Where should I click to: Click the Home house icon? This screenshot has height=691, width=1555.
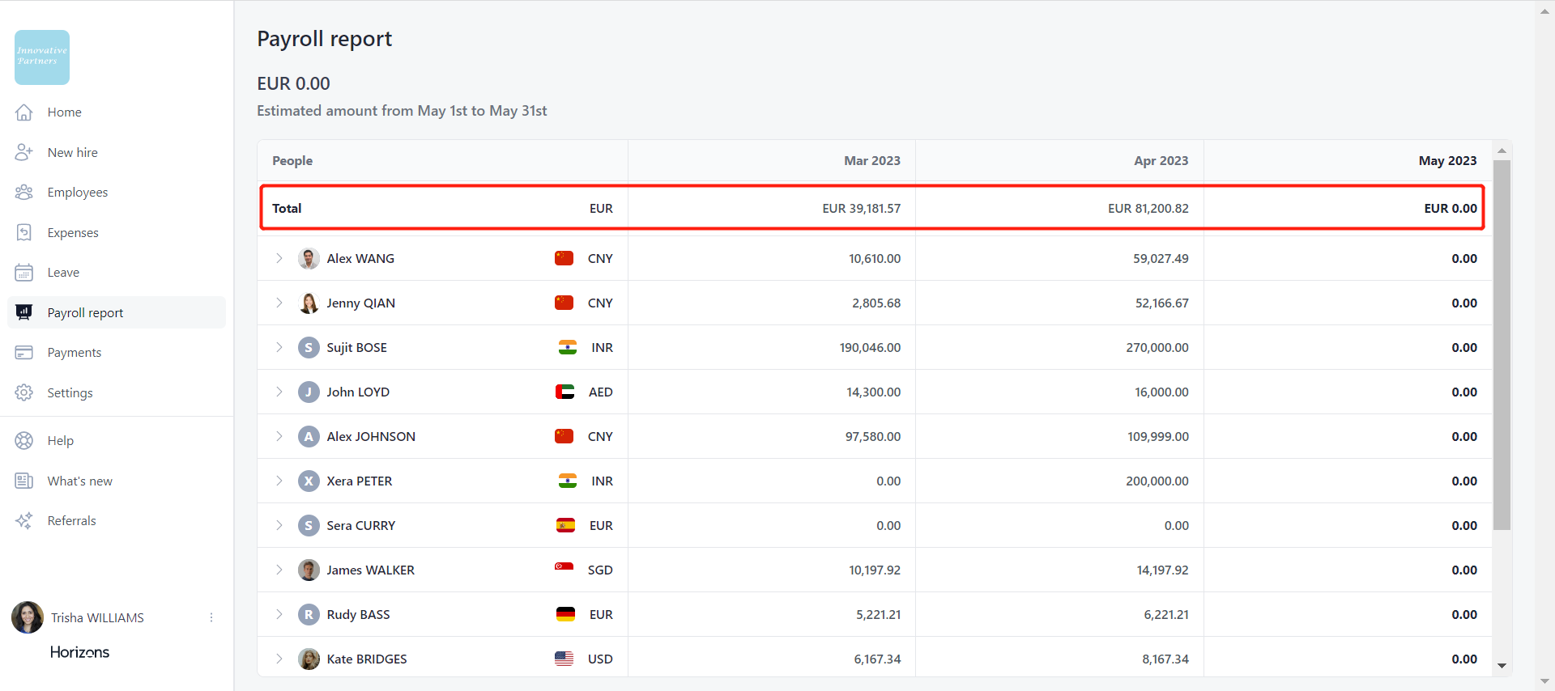click(24, 112)
